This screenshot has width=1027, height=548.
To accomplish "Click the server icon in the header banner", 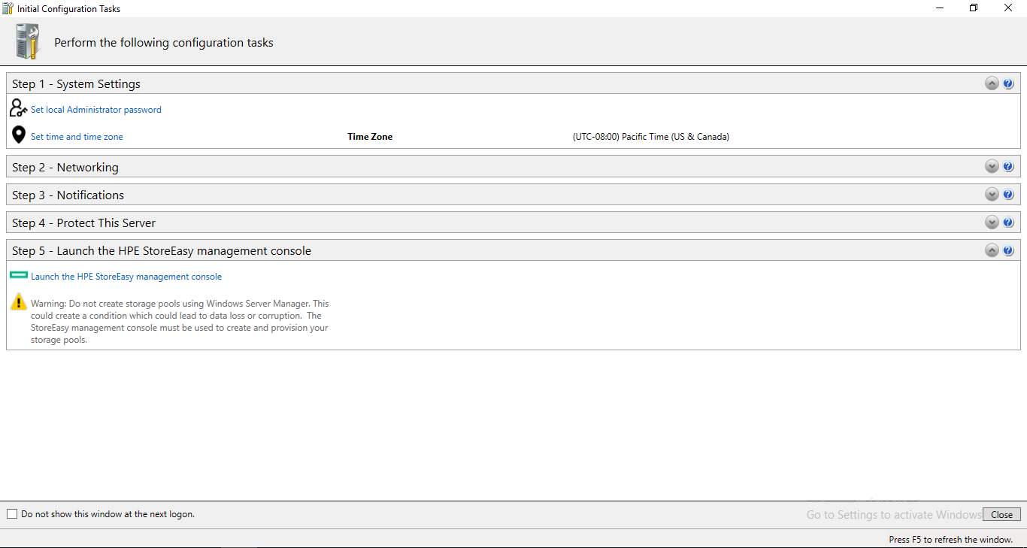I will click(27, 41).
